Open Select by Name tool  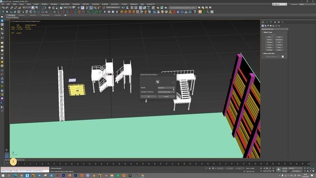pyautogui.click(x=37, y=8)
